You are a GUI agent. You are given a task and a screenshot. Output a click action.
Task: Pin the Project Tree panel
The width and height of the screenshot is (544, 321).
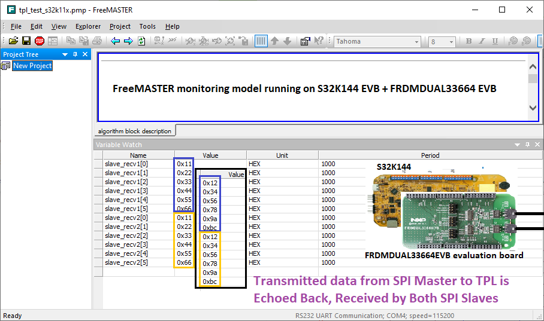75,54
